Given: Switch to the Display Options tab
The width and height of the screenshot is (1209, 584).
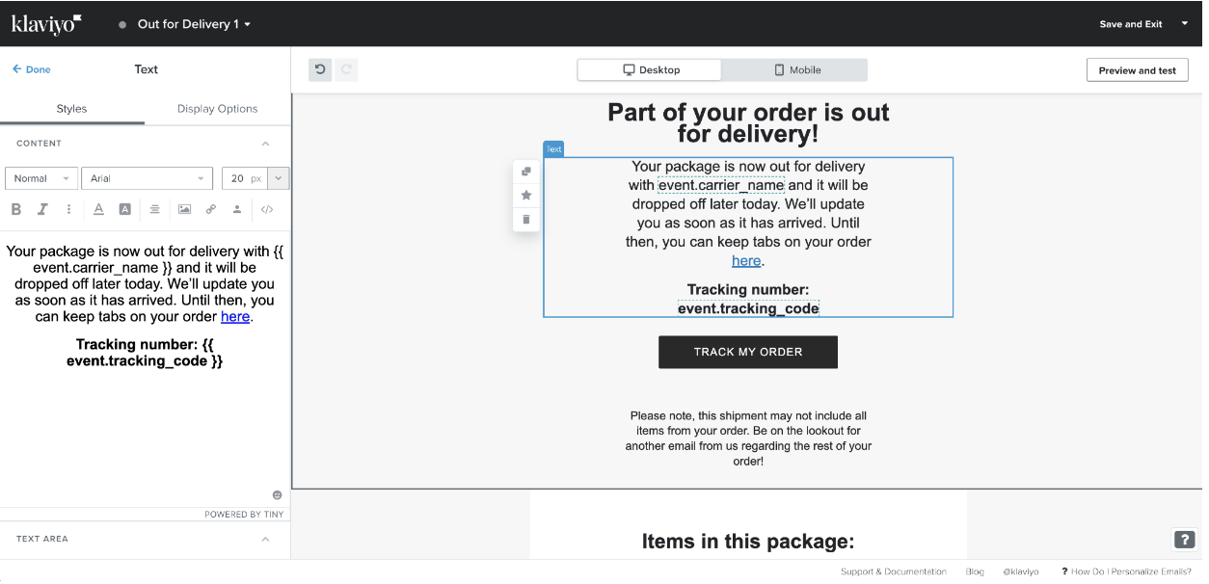Looking at the screenshot, I should (217, 109).
